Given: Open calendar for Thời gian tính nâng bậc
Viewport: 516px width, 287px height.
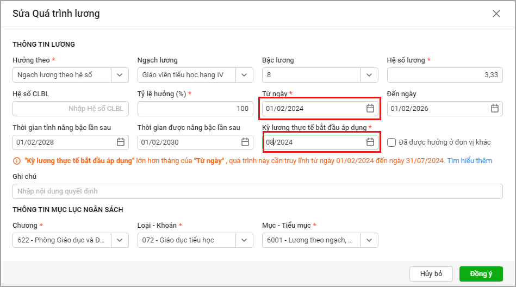Looking at the screenshot, I should point(120,142).
